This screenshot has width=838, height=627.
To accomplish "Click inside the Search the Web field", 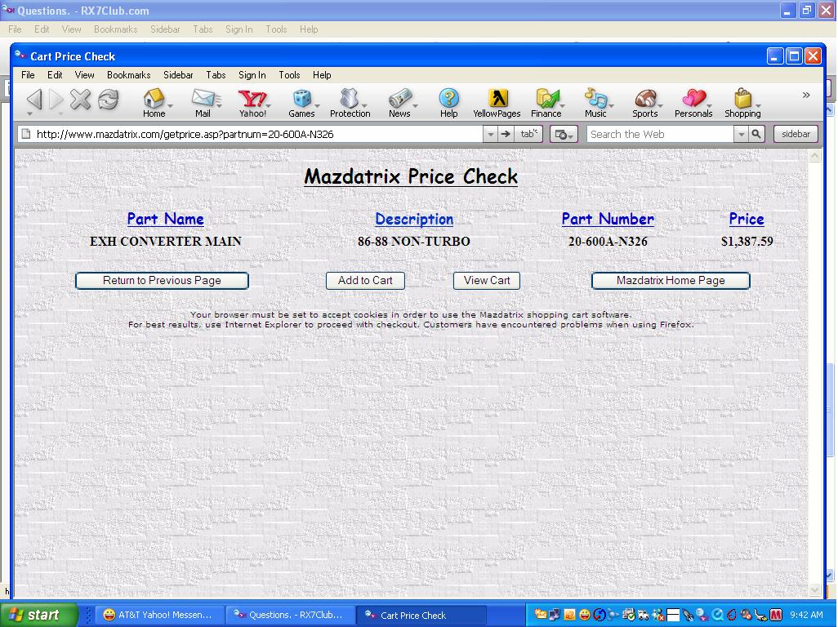I will (660, 134).
